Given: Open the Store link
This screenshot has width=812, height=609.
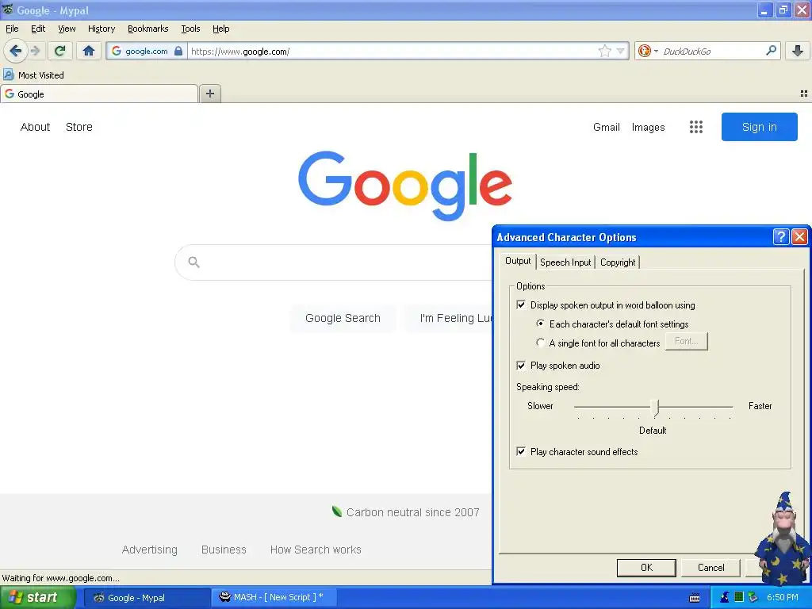Looking at the screenshot, I should click(79, 127).
